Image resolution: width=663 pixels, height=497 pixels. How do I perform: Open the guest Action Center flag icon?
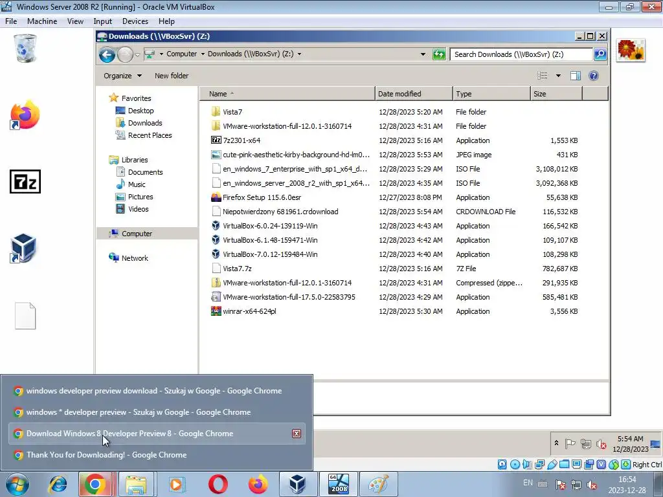(x=570, y=444)
